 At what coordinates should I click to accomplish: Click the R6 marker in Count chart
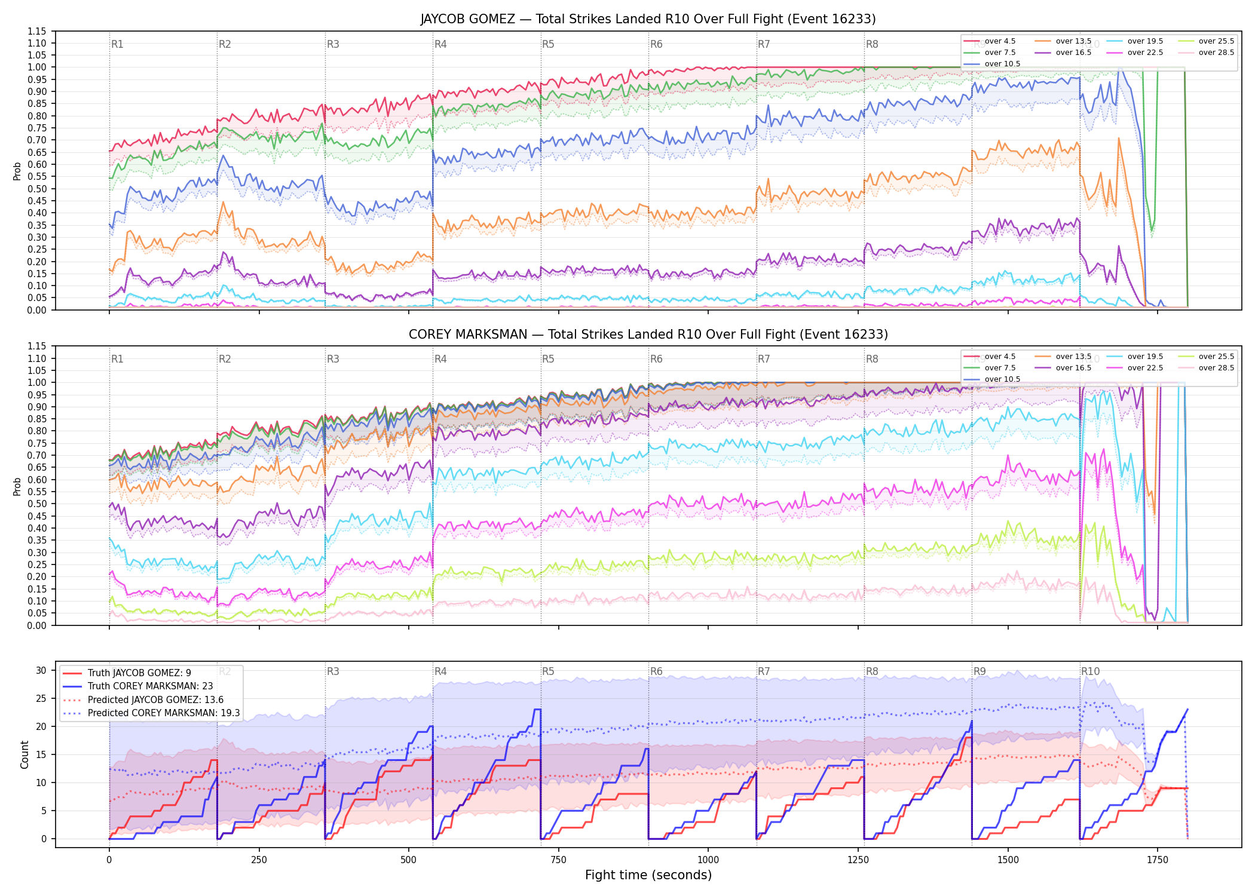coord(656,671)
